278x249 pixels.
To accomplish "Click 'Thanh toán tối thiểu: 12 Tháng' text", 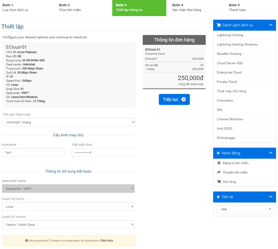I will pos(26,101).
